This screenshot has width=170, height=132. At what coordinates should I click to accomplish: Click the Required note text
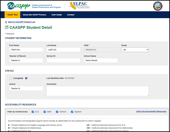click(x=10, y=34)
